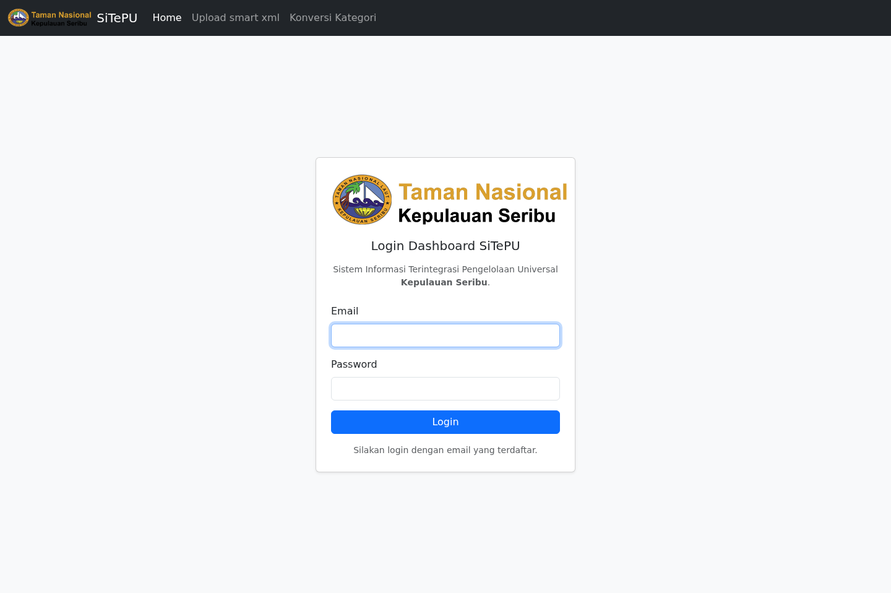Open Upload smart xml page

pyautogui.click(x=236, y=18)
